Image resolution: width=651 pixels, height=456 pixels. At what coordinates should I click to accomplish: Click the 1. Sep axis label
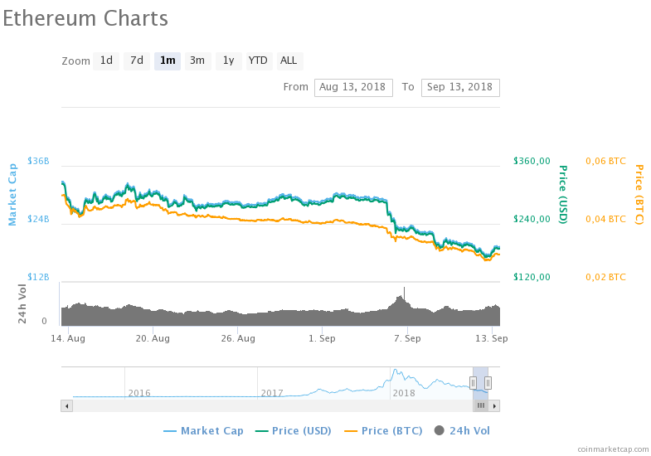(x=322, y=338)
